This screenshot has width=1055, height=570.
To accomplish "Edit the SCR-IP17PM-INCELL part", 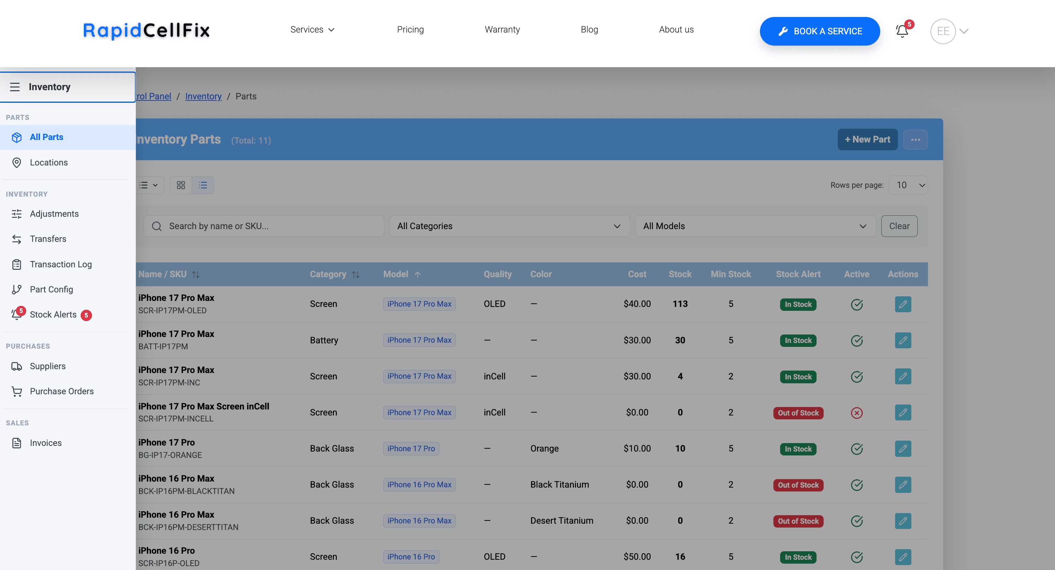I will click(903, 412).
